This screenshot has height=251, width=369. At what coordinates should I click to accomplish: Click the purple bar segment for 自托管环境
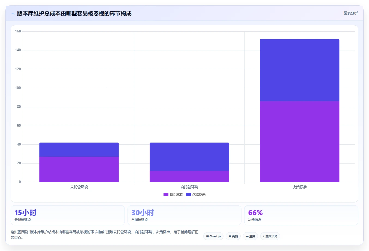click(189, 176)
